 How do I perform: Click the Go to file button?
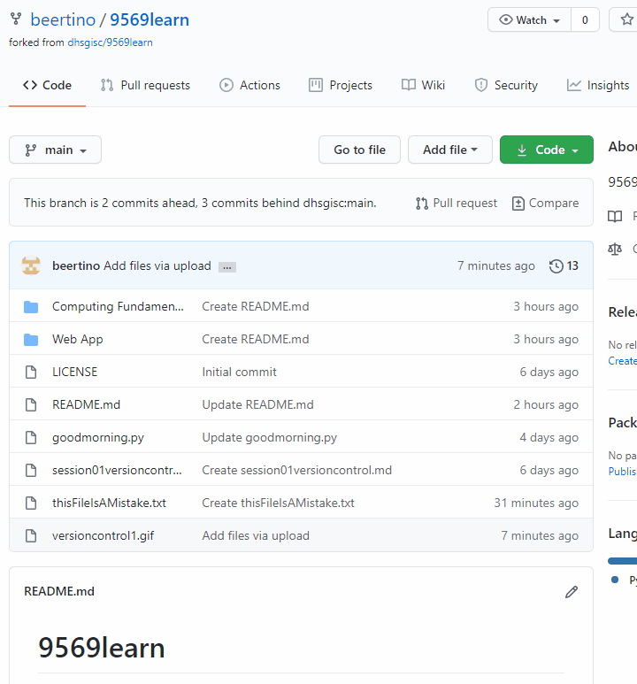pyautogui.click(x=359, y=150)
